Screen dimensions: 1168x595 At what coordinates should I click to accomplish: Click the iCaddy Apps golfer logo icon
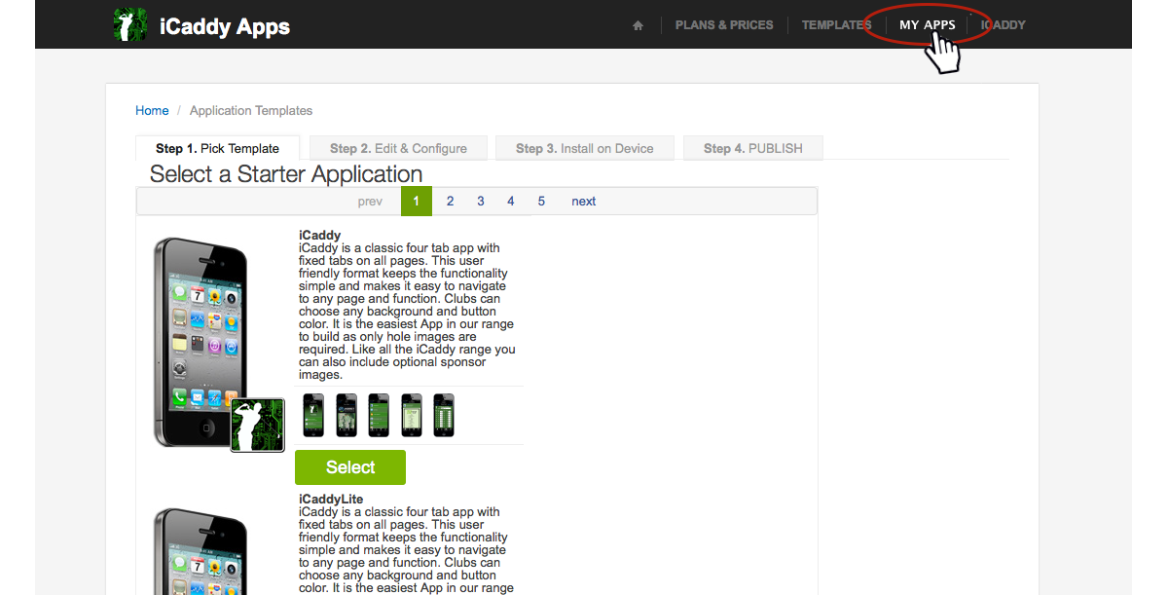tap(129, 24)
